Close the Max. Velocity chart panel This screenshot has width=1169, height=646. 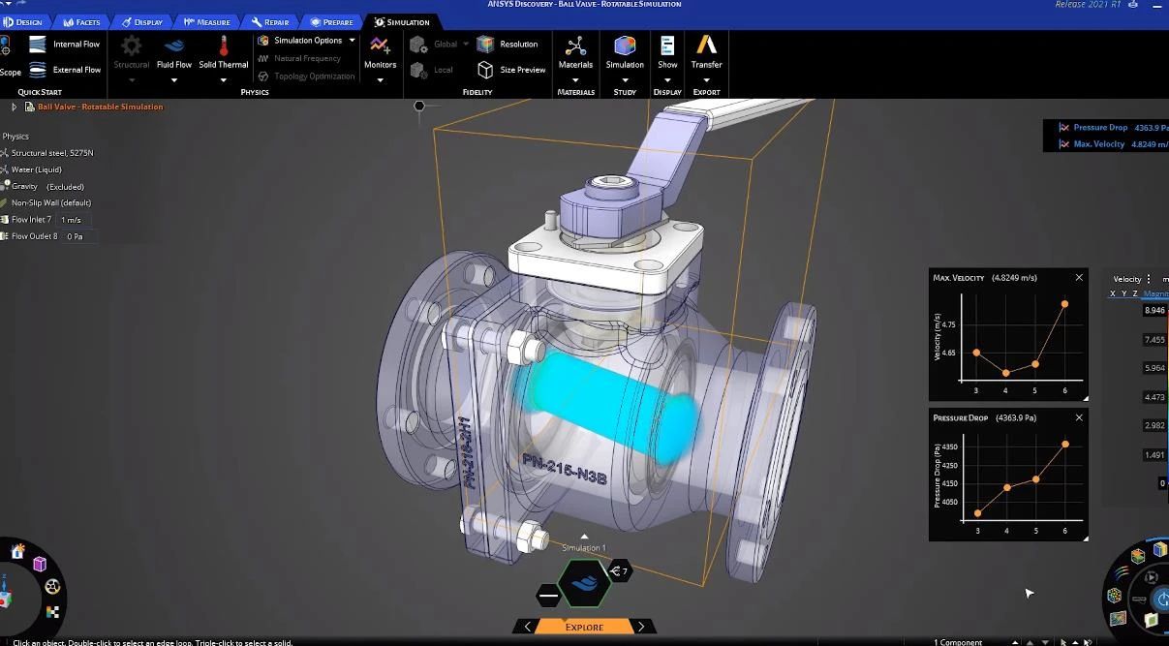pos(1079,278)
